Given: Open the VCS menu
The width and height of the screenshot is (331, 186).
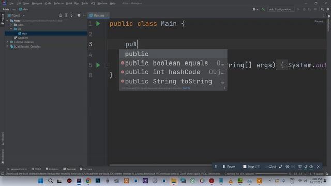Looking at the screenshot, I should pyautogui.click(x=93, y=3).
